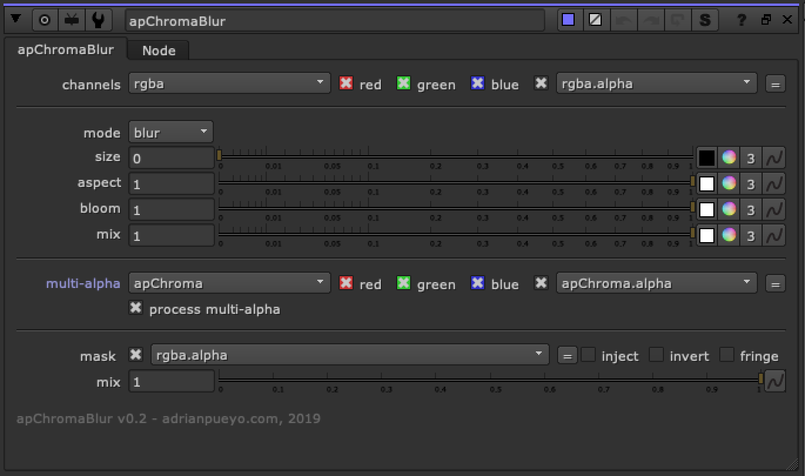The image size is (805, 476).
Task: Open the mask channel dropdown showing rgba.alpha
Action: click(x=350, y=354)
